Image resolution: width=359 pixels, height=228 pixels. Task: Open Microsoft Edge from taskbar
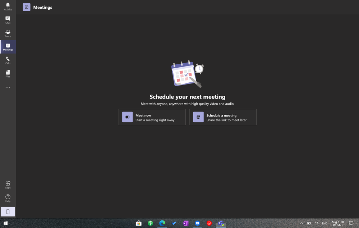coord(162,223)
